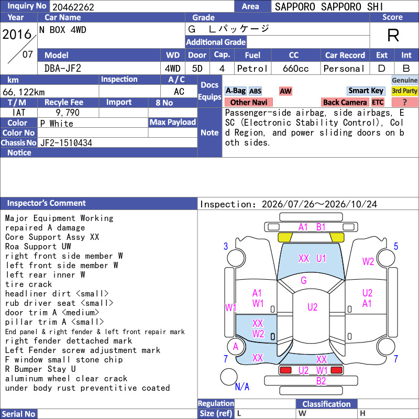Click the red left tail light
Viewport: 419px width, 419px height.
pyautogui.click(x=285, y=370)
